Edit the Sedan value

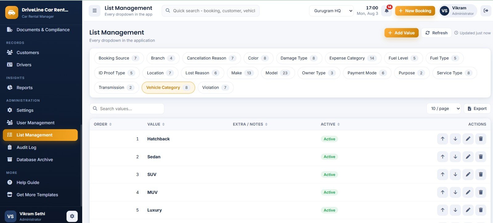click(x=468, y=157)
